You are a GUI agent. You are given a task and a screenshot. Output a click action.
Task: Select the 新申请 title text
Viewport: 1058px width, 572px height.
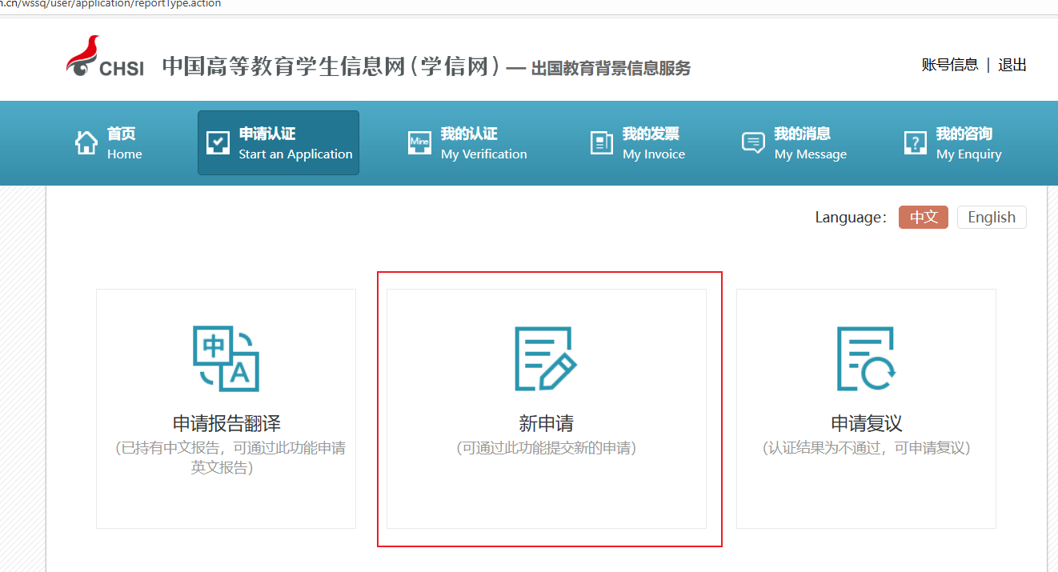(x=546, y=423)
